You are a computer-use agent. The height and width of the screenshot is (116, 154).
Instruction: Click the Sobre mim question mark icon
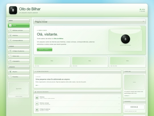click(x=10, y=56)
